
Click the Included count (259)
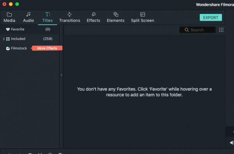(x=48, y=39)
